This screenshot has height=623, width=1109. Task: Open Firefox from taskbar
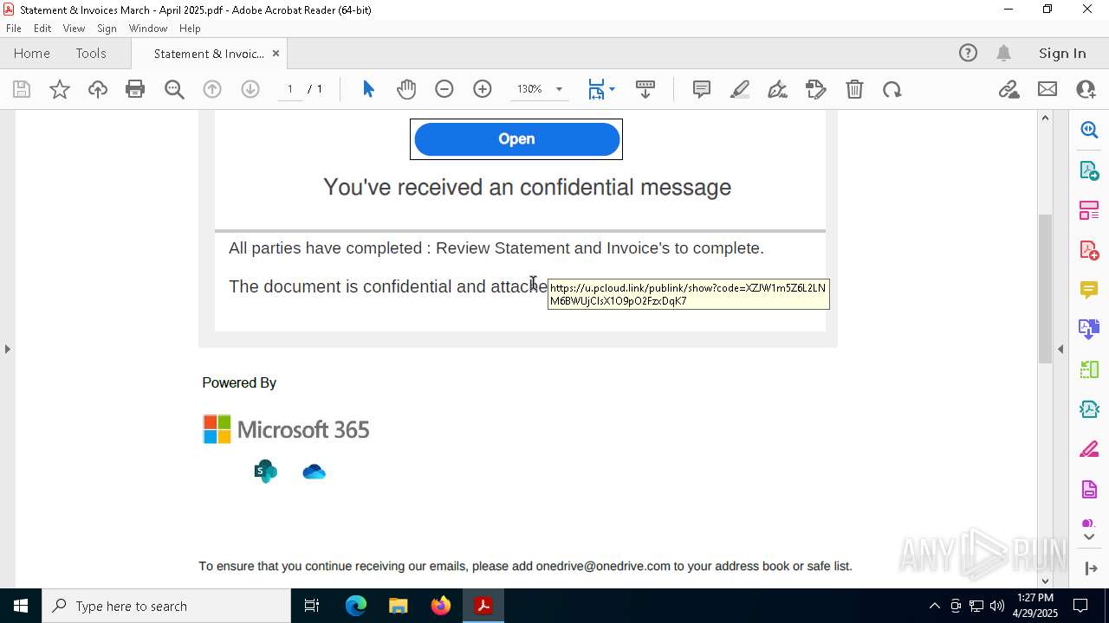pos(441,606)
